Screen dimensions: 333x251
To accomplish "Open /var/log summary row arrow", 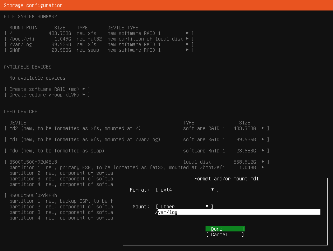I will (187, 44).
